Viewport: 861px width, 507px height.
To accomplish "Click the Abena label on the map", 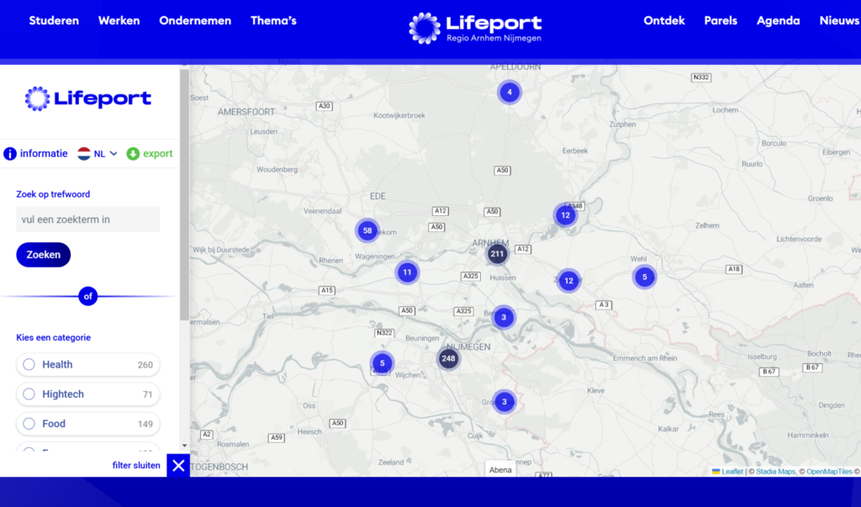I will [x=500, y=470].
